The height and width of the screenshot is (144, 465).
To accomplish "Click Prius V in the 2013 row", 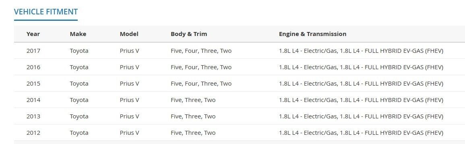I will click(x=129, y=116).
